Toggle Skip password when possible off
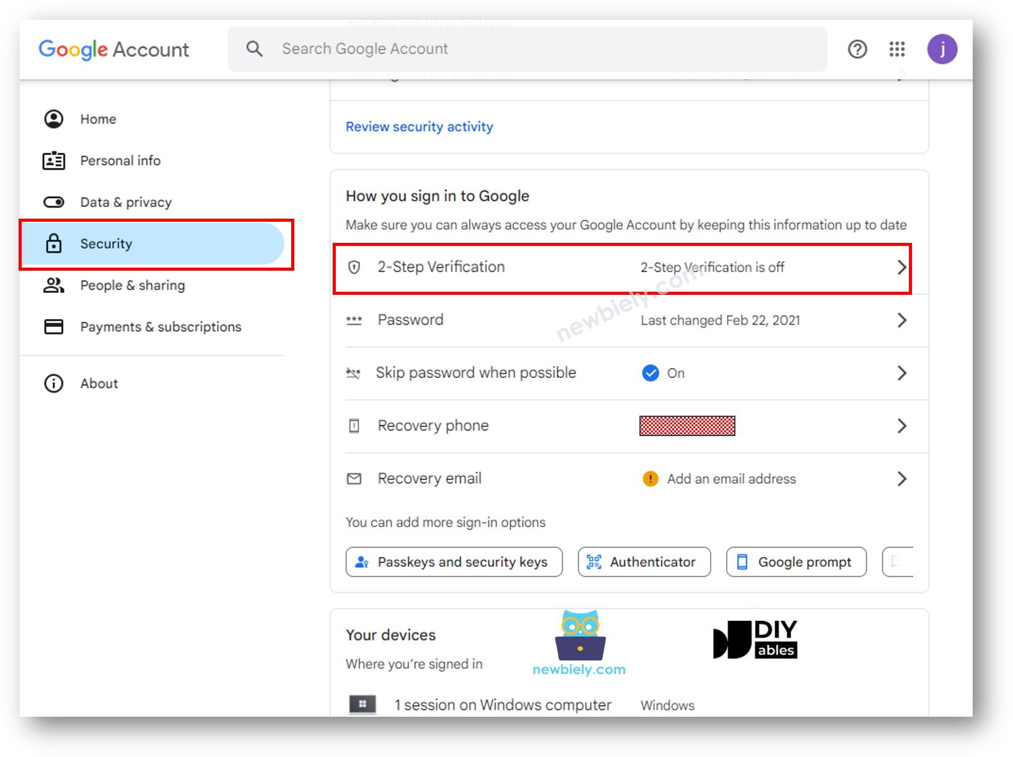 [x=651, y=373]
